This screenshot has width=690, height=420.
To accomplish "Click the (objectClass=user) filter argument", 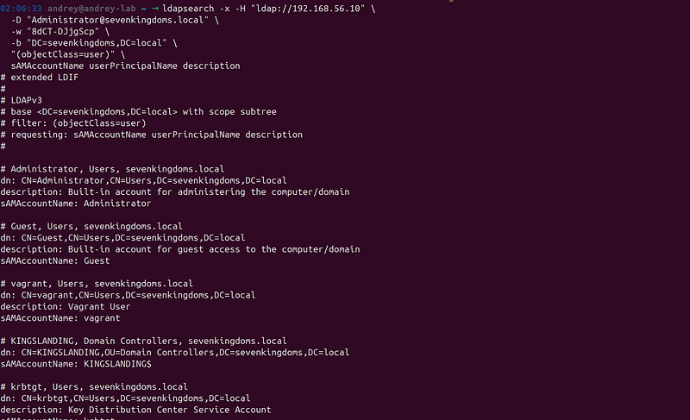I will [62, 54].
